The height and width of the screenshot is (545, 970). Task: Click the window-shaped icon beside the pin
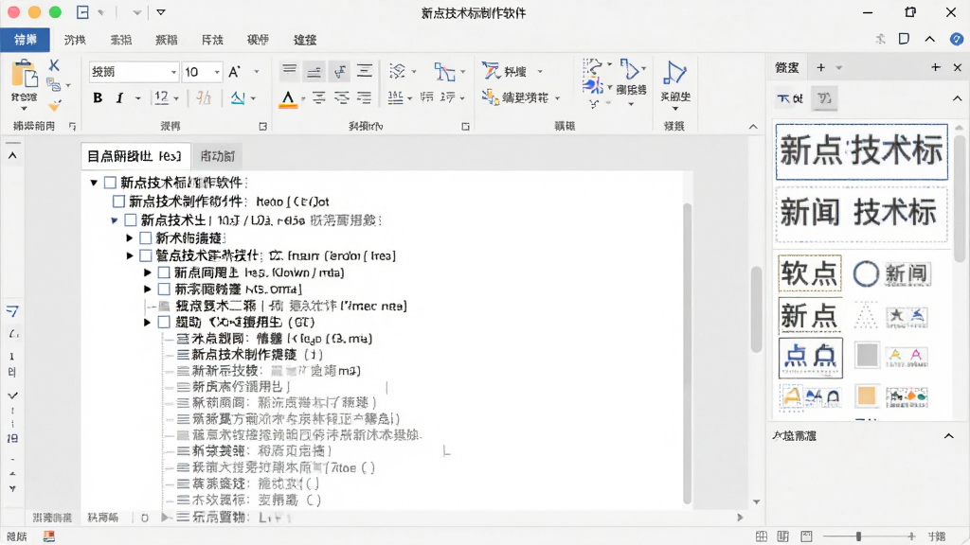click(x=904, y=39)
